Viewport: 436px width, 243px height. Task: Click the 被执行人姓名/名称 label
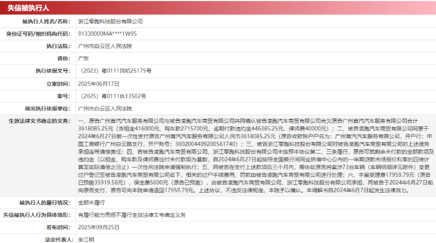tap(46, 22)
